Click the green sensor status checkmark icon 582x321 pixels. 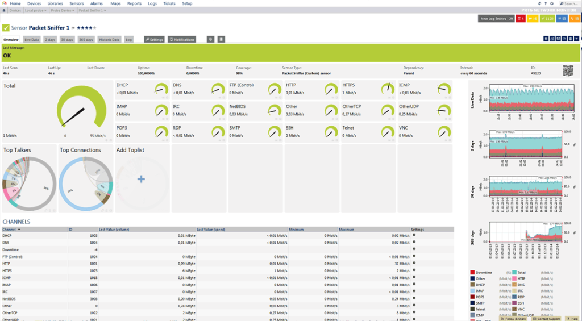[x=6, y=28]
